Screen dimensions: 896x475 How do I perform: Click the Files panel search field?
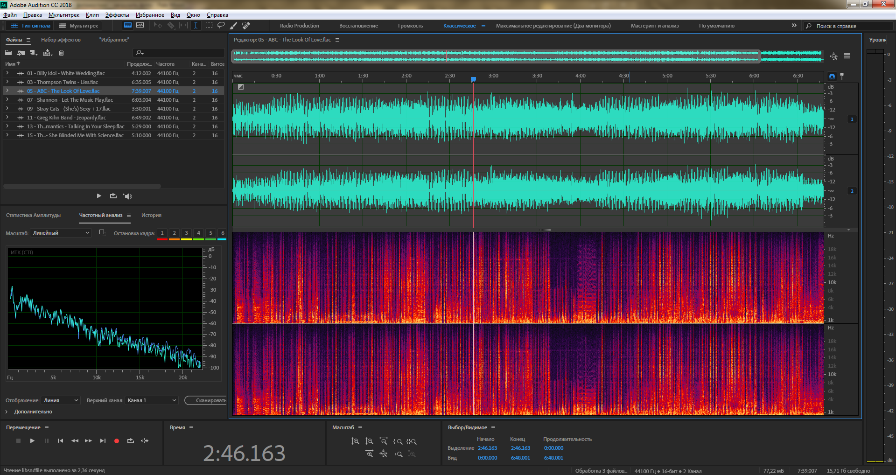pyautogui.click(x=179, y=53)
